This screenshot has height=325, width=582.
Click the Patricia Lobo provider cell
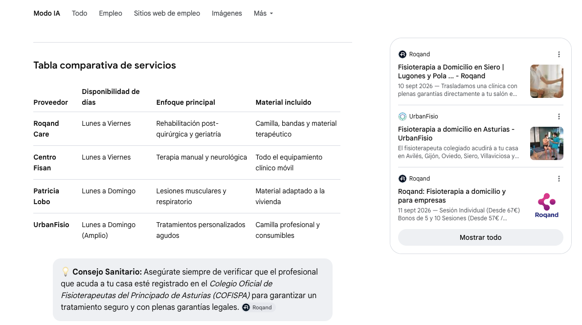click(46, 196)
